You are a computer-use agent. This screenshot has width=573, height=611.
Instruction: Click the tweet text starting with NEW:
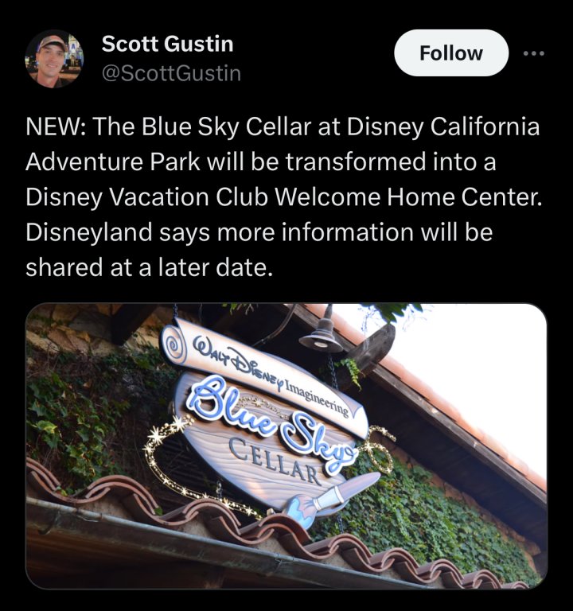pos(284,197)
